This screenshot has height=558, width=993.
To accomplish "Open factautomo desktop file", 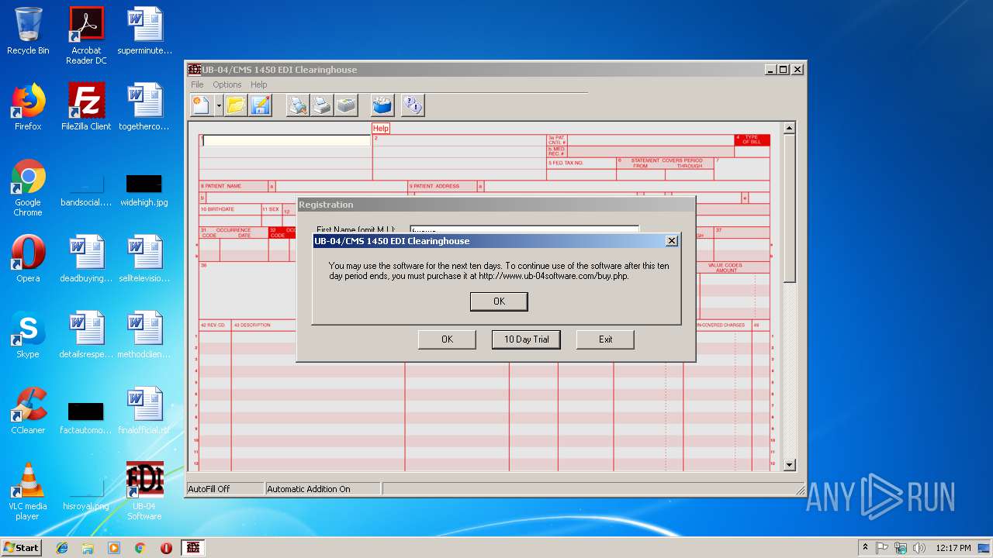I will [x=86, y=418].
